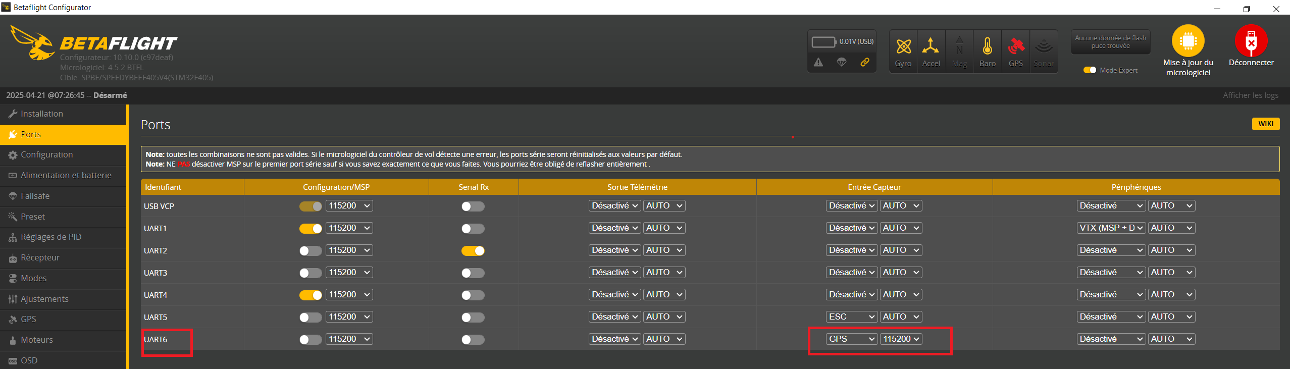Screen dimensions: 1290x369
Task: Click the link chain status icon
Action: click(865, 63)
